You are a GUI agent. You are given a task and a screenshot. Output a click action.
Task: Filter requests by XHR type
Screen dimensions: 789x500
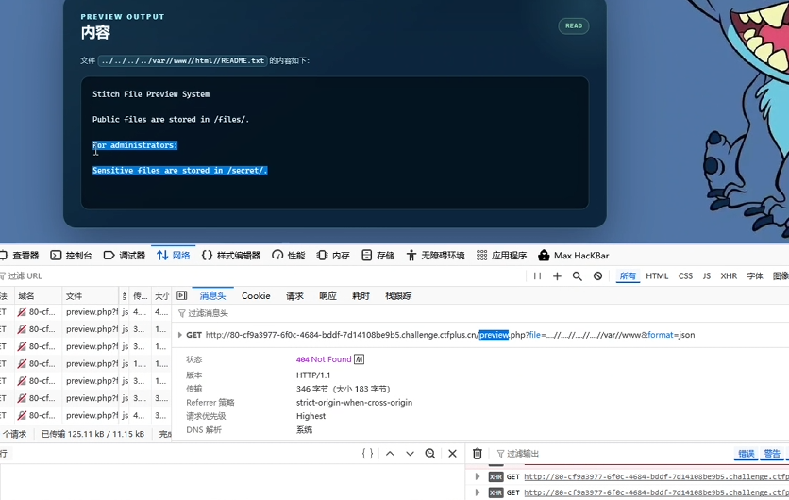[729, 276]
